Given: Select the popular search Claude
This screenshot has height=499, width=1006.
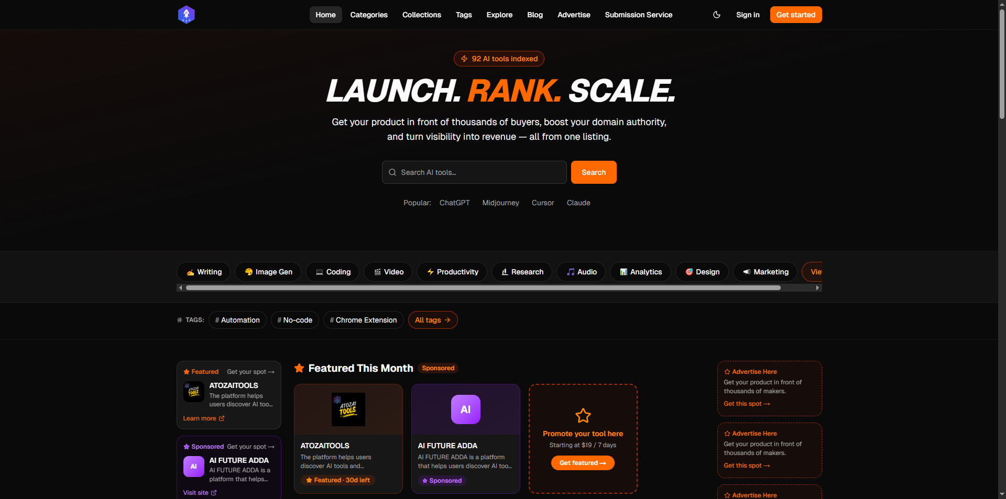Looking at the screenshot, I should 578,203.
